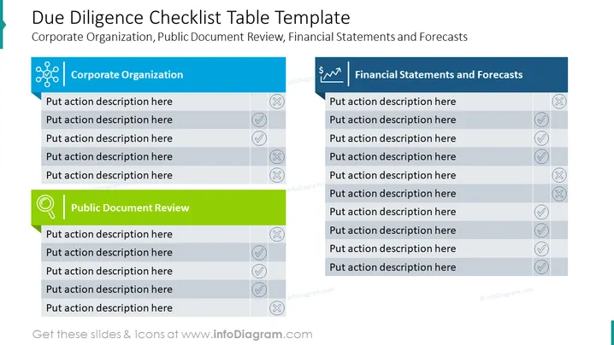Screen dimensions: 614x345
Task: Click the financial chart icon with dollar sign
Action: (x=330, y=74)
